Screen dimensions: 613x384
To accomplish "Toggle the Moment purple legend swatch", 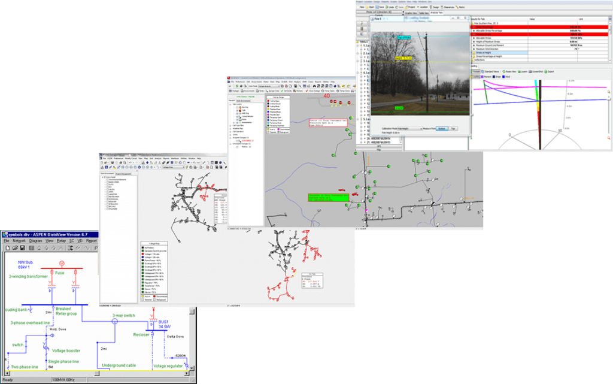I will coord(482,77).
